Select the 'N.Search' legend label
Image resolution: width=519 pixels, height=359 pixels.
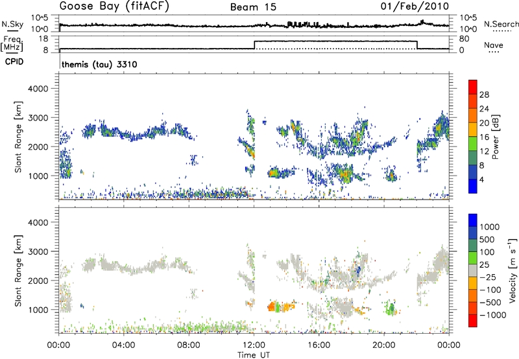point(501,24)
